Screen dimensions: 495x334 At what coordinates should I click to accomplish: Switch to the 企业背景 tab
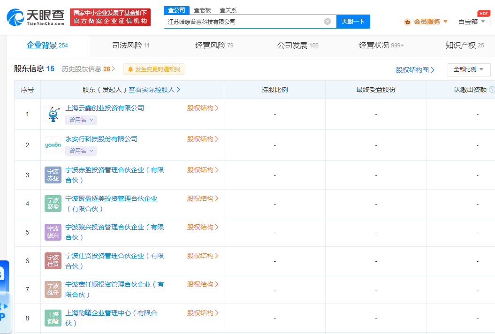48,45
